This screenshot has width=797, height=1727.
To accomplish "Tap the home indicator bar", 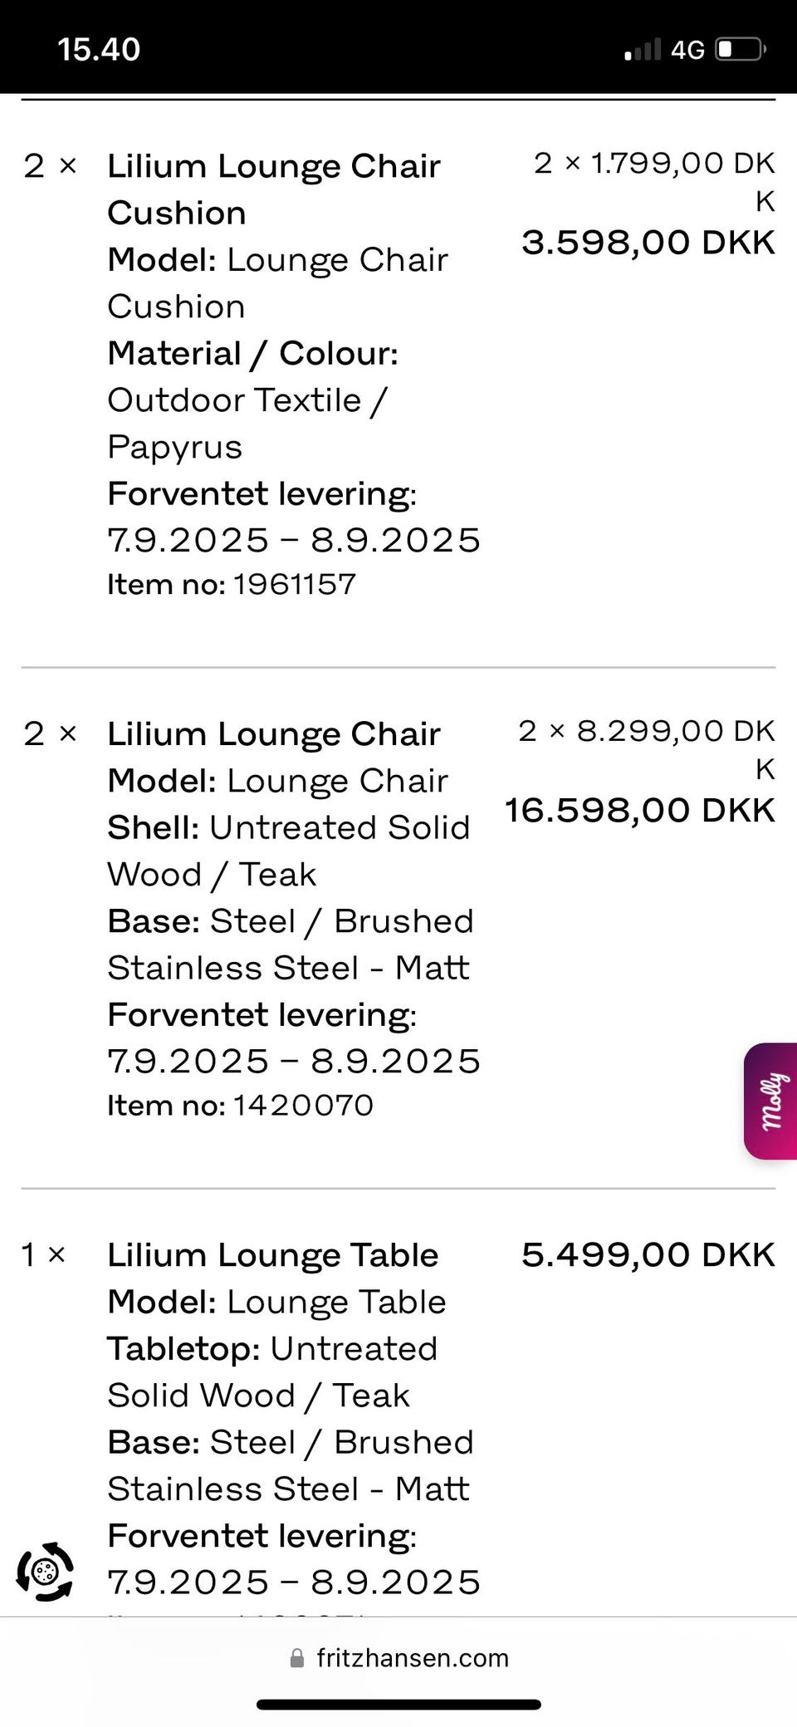I will (398, 1705).
